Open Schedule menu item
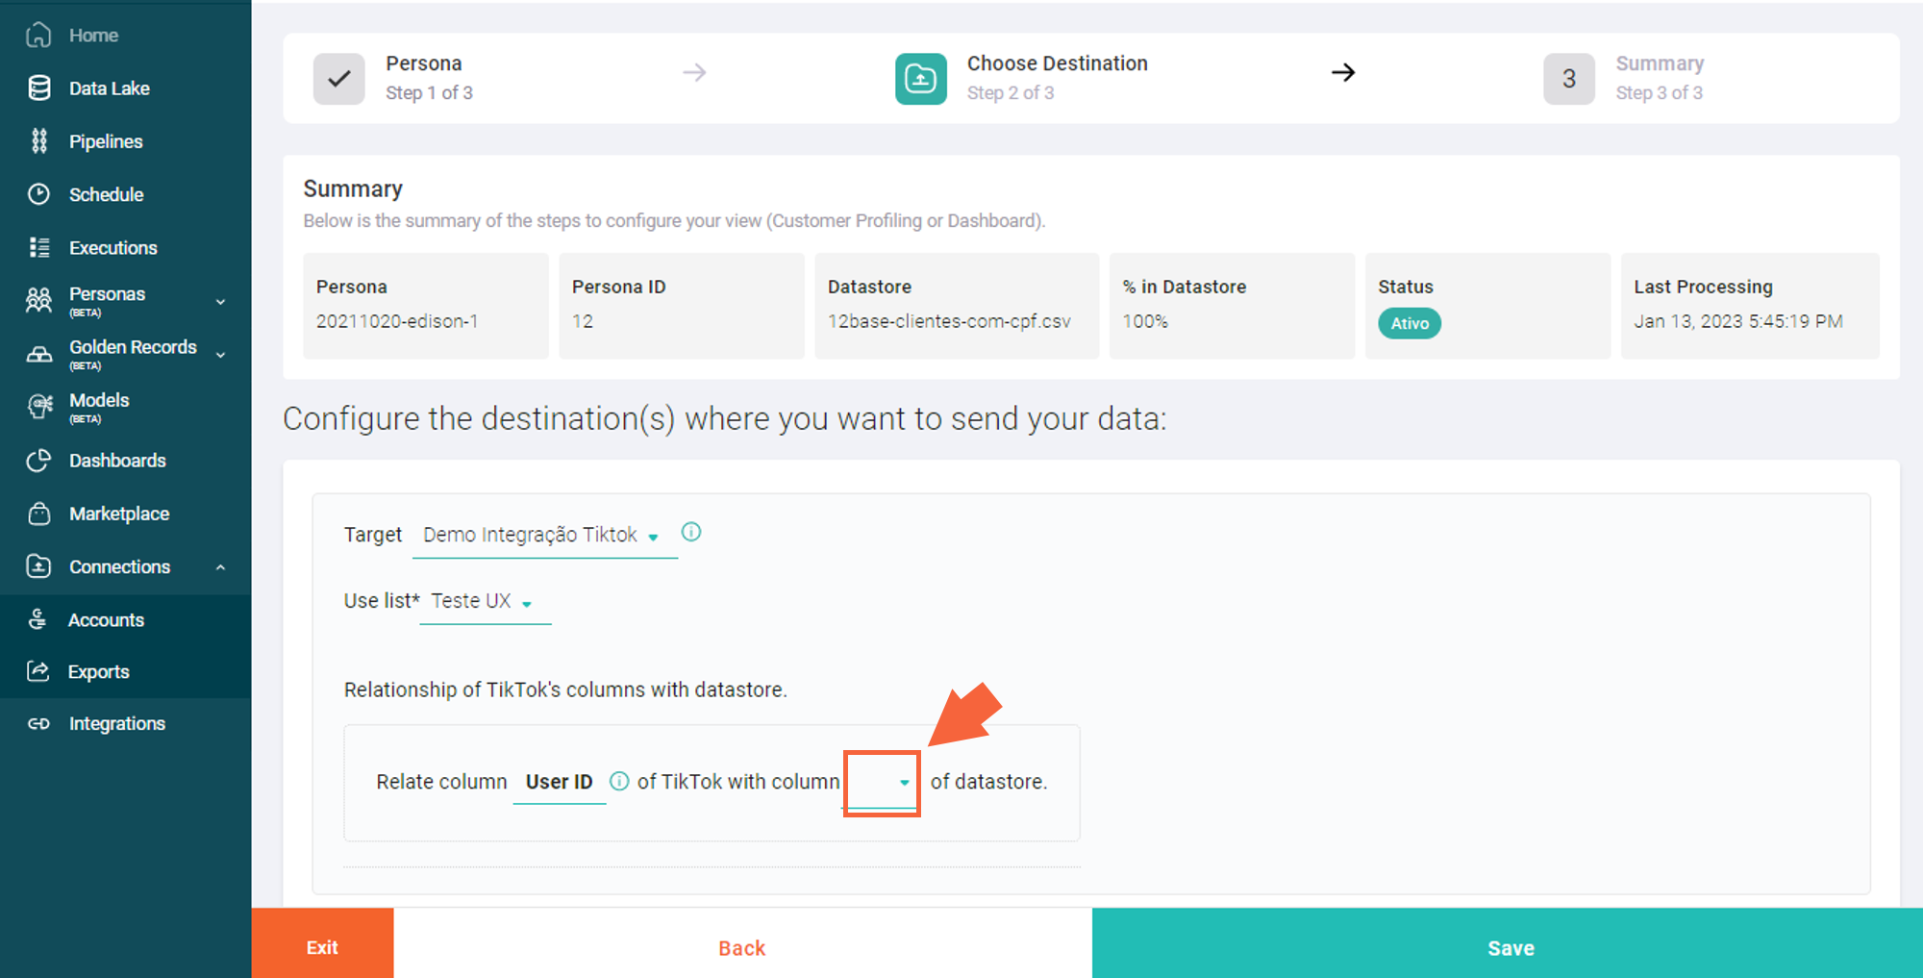The height and width of the screenshot is (978, 1923). click(106, 194)
